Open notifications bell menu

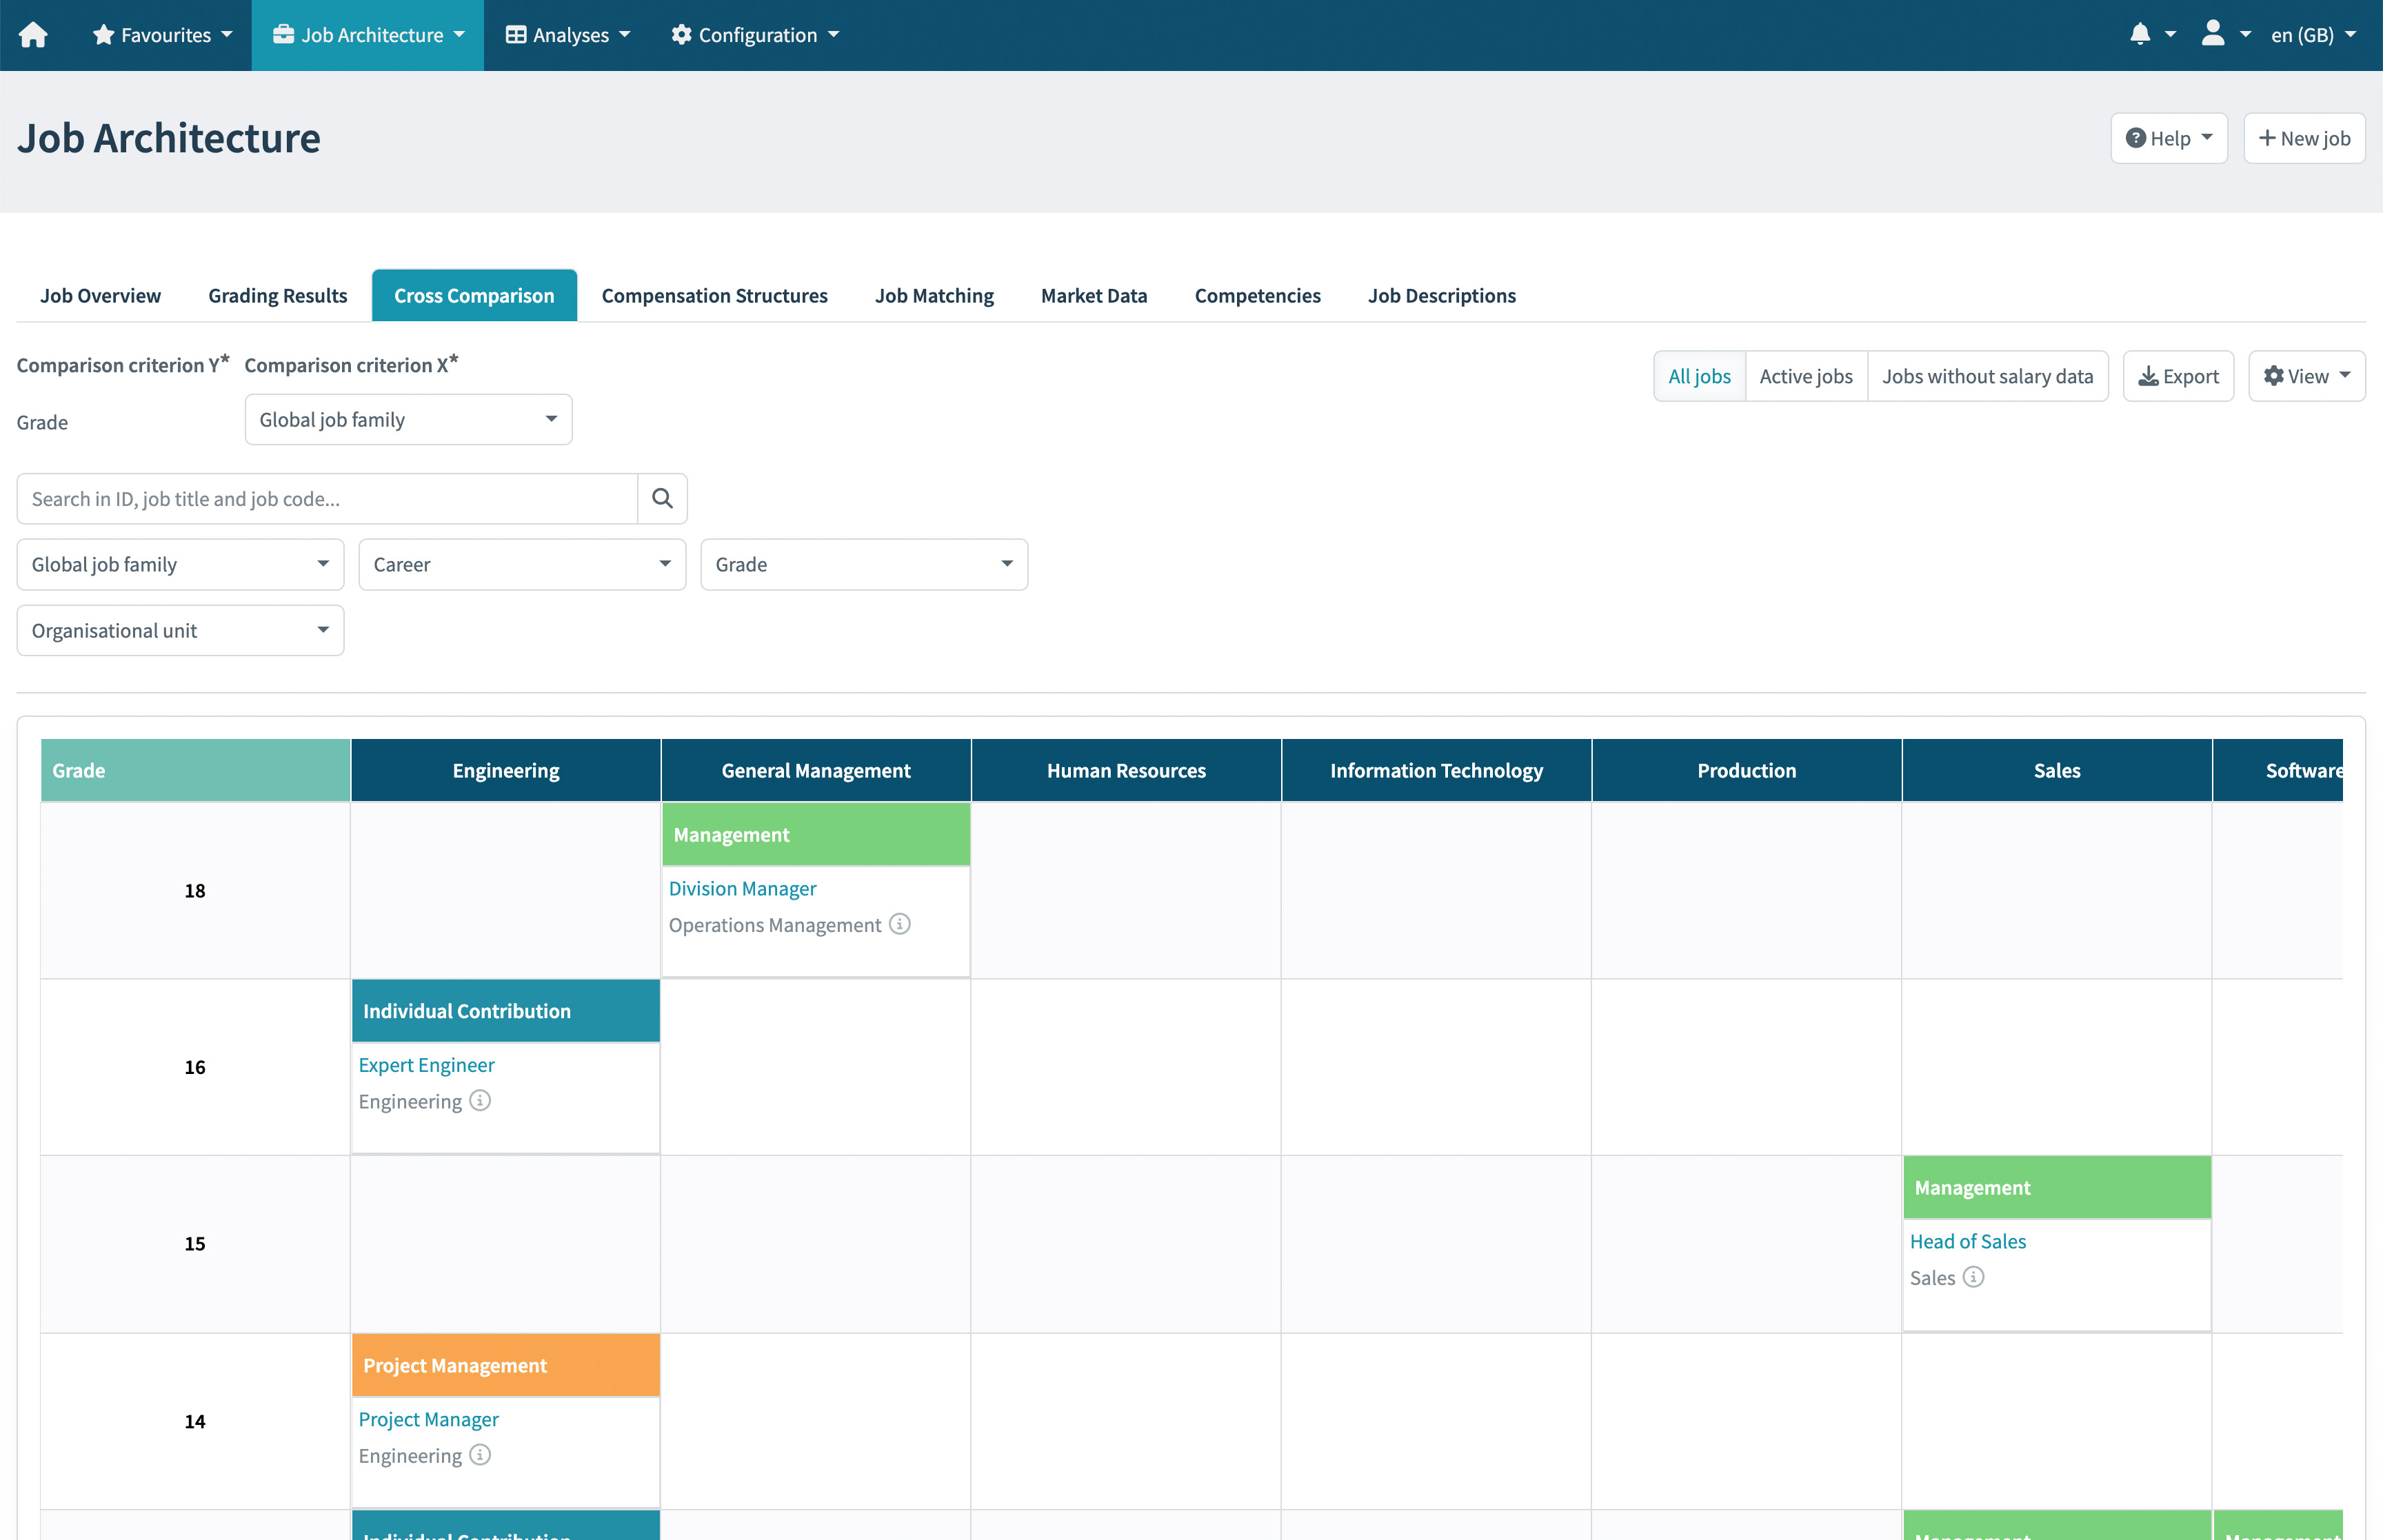click(x=2151, y=35)
